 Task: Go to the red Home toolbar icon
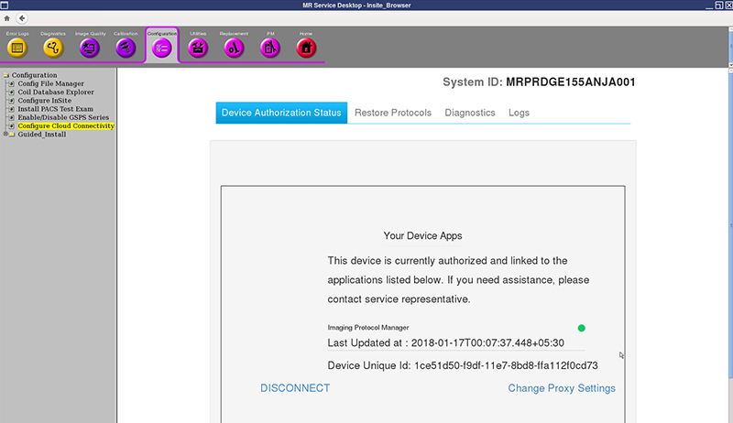tap(306, 48)
